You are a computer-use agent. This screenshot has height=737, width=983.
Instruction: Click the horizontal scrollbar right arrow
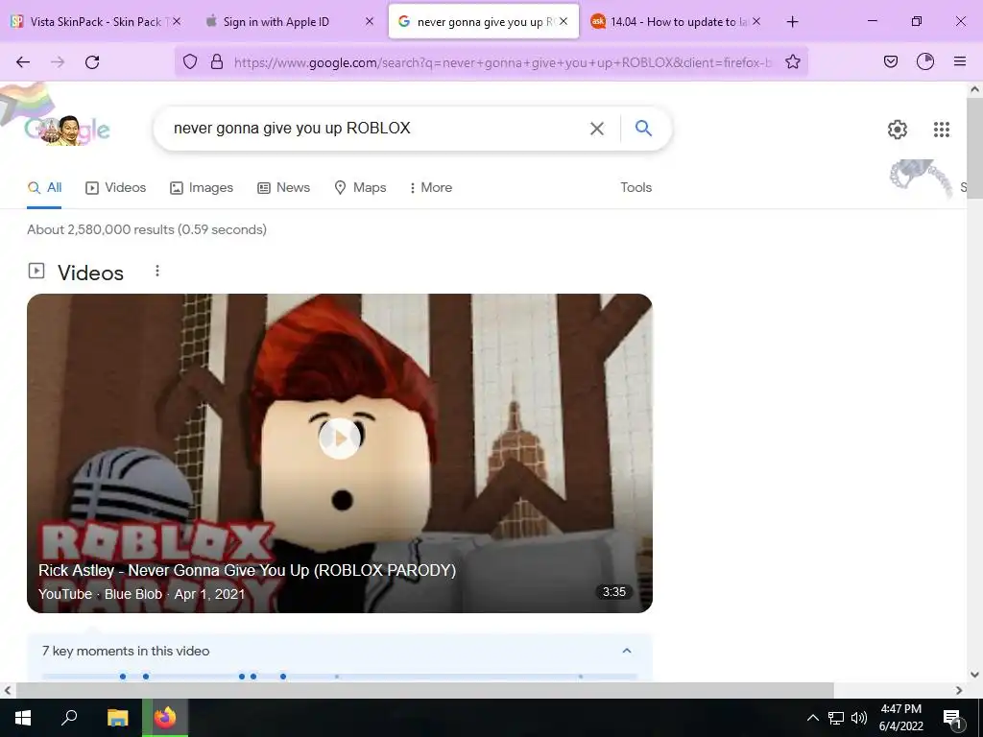pos(959,690)
